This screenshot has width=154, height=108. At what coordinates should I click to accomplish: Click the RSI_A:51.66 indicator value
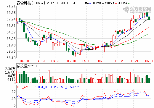26,87
